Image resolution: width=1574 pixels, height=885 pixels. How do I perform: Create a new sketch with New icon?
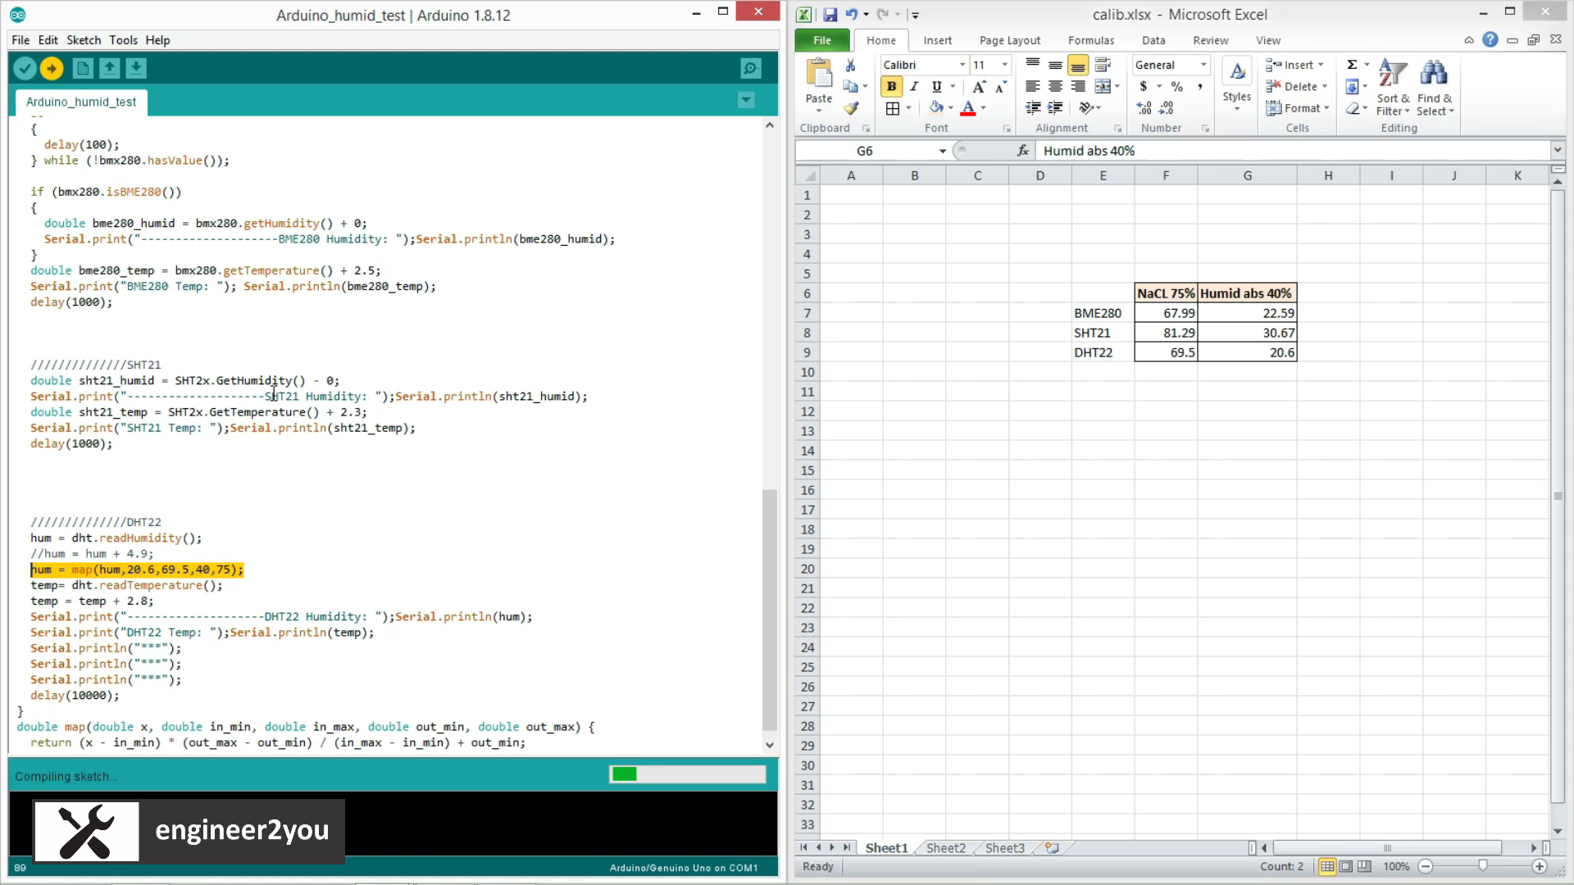click(x=83, y=69)
